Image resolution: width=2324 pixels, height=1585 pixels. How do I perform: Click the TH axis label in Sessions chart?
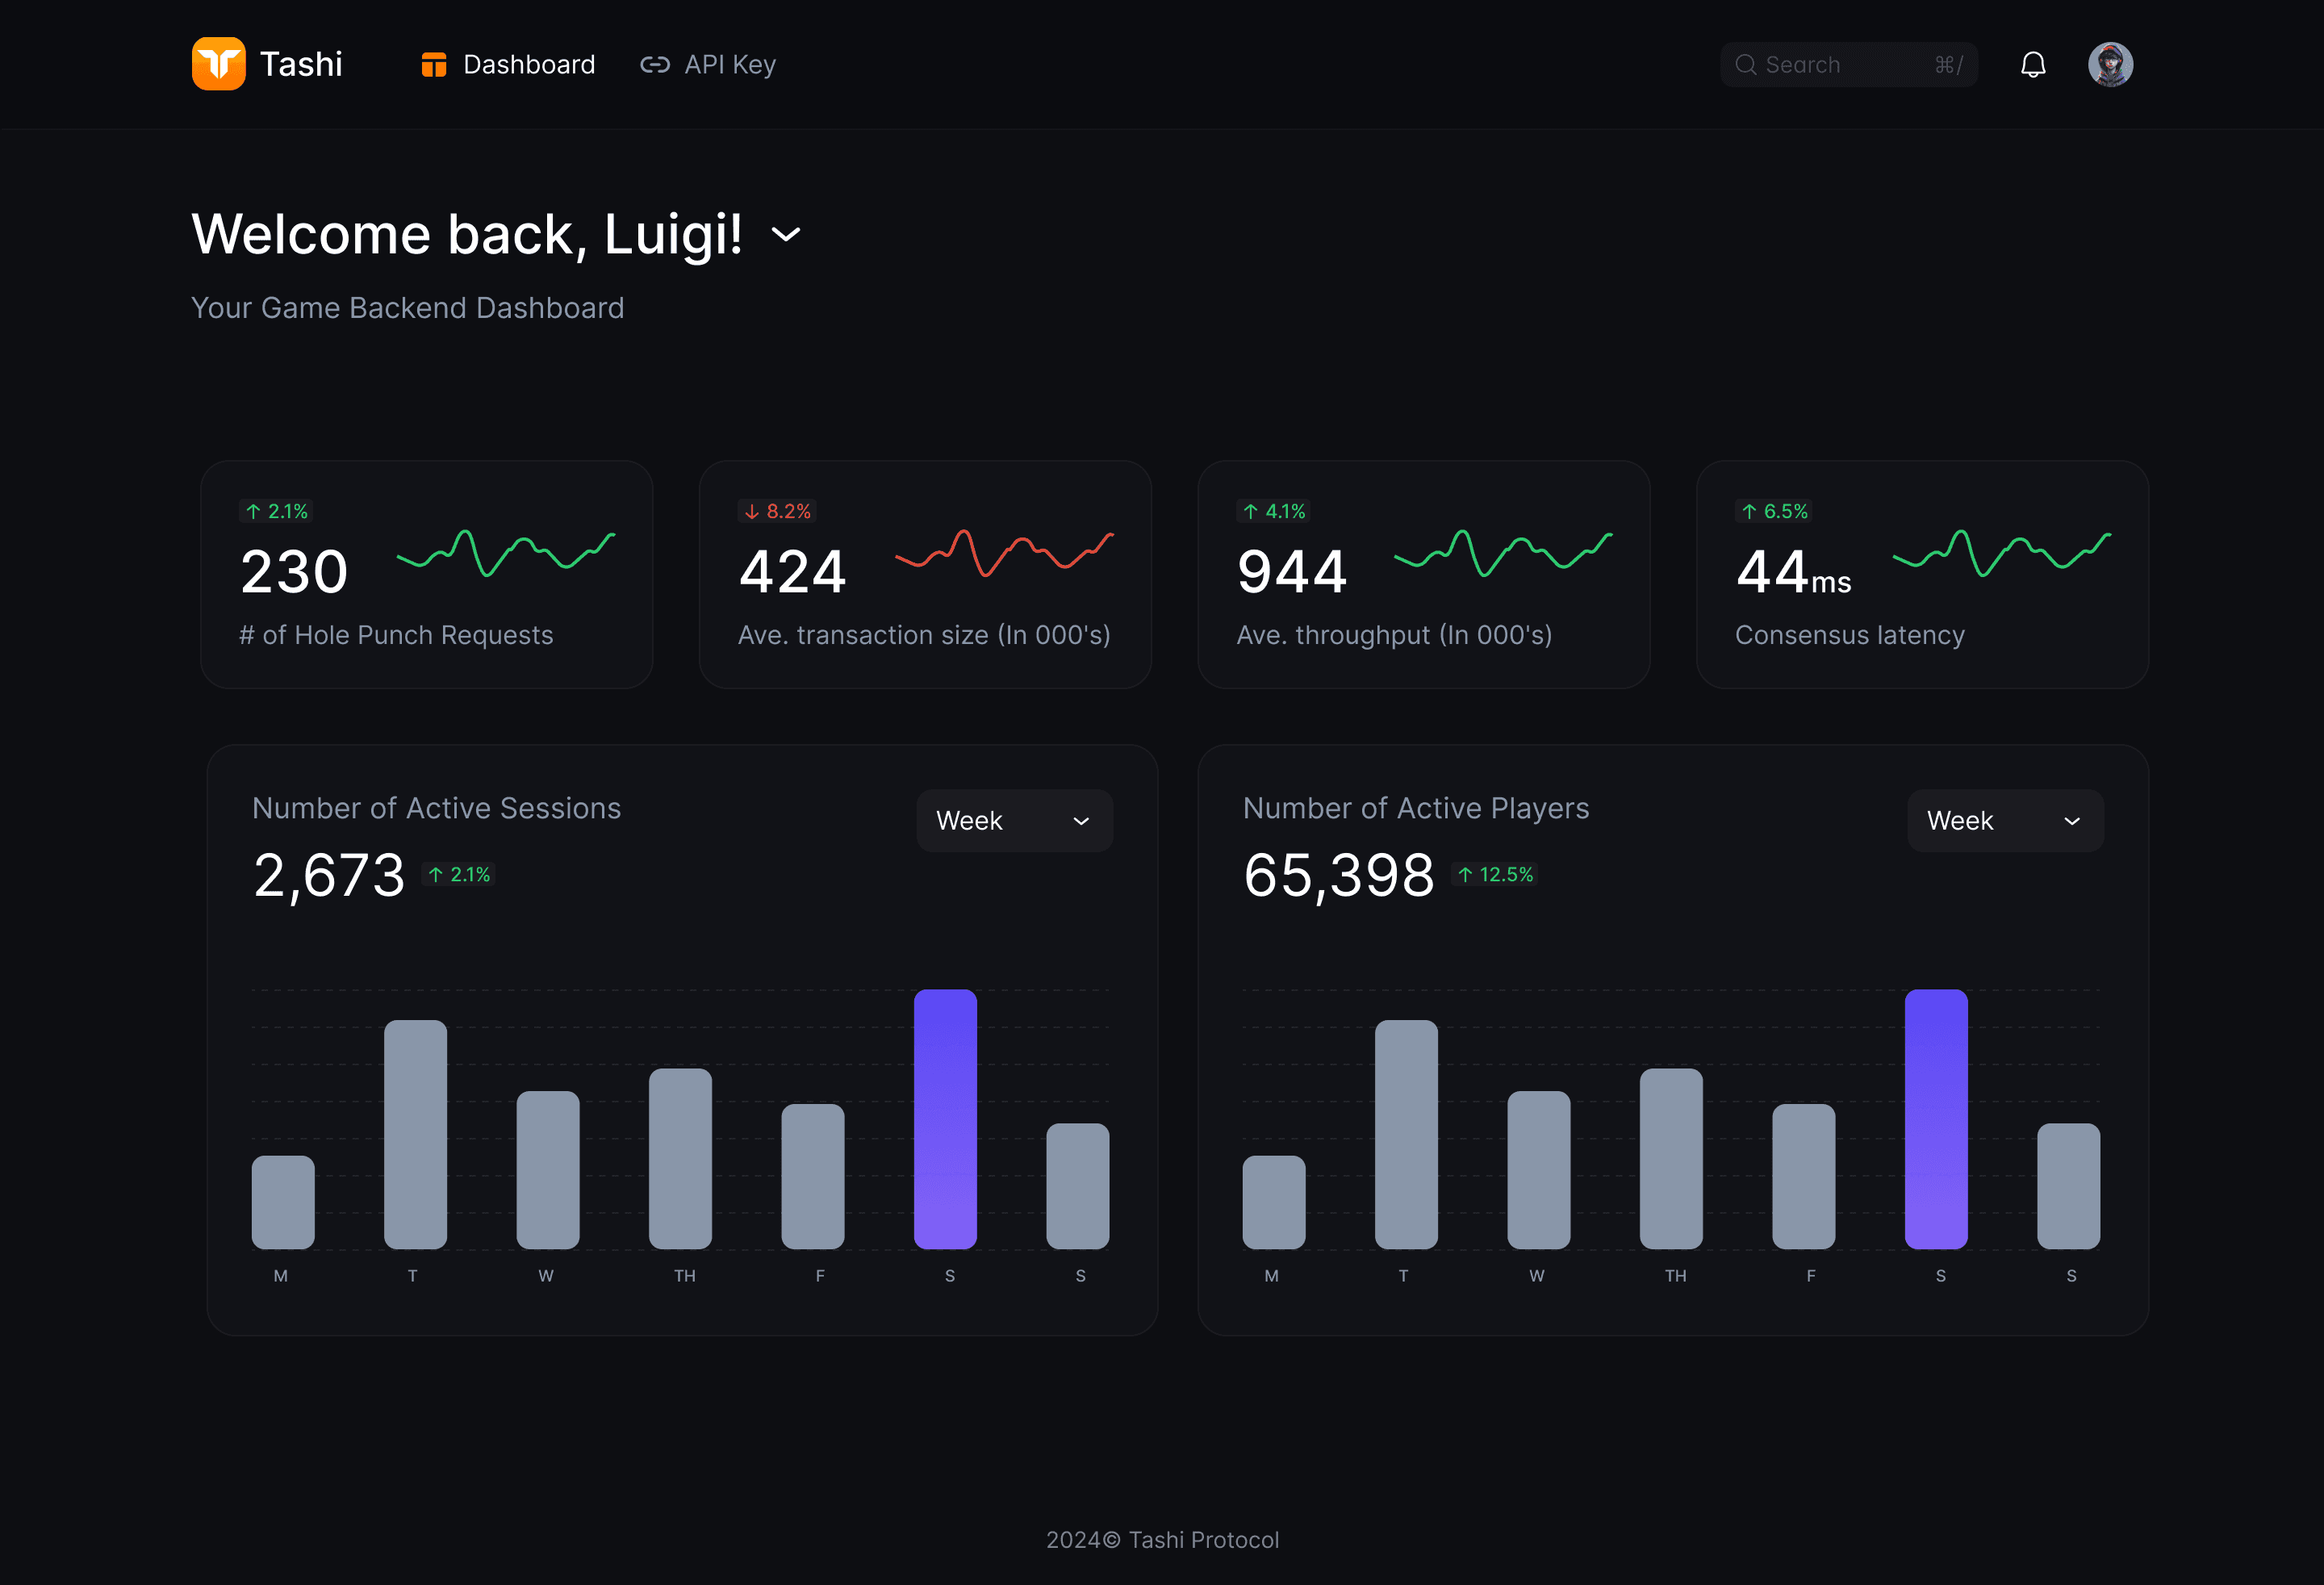(684, 1276)
